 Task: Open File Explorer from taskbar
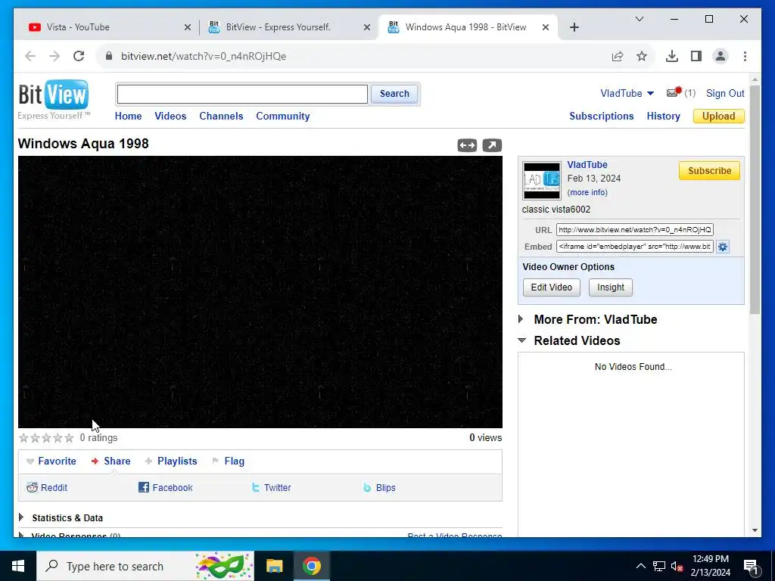274,566
